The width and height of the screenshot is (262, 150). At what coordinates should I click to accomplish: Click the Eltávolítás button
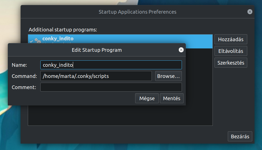[x=231, y=51]
